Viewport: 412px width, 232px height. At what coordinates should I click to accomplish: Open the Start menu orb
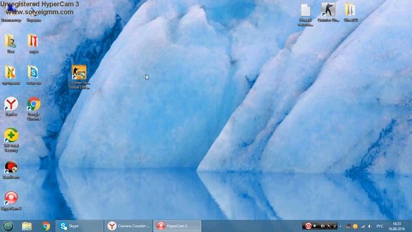pyautogui.click(x=8, y=226)
